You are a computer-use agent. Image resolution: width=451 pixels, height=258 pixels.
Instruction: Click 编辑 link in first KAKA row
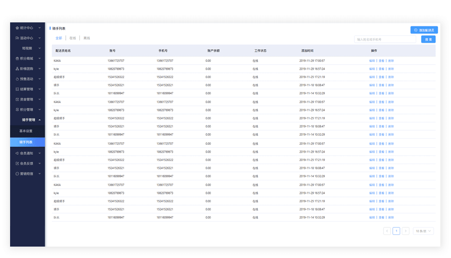(x=372, y=61)
